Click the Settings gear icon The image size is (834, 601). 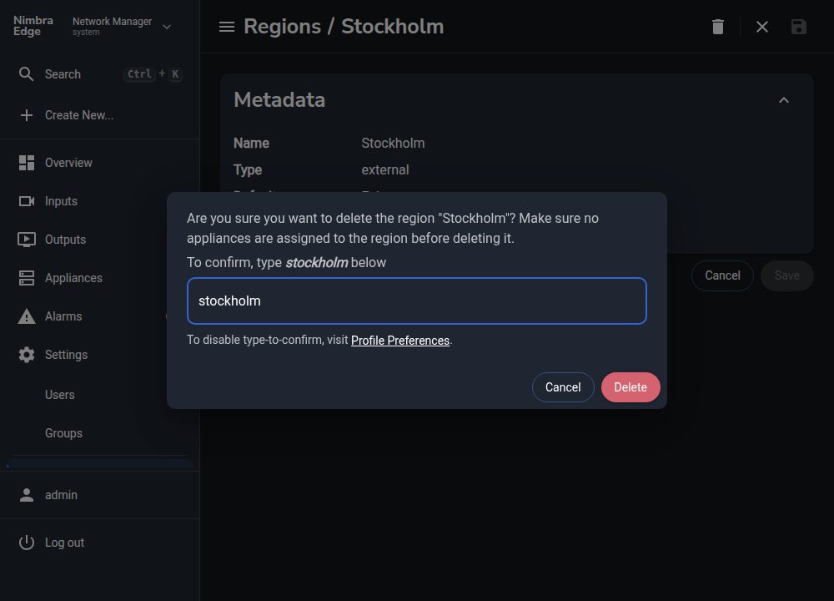[26, 355]
